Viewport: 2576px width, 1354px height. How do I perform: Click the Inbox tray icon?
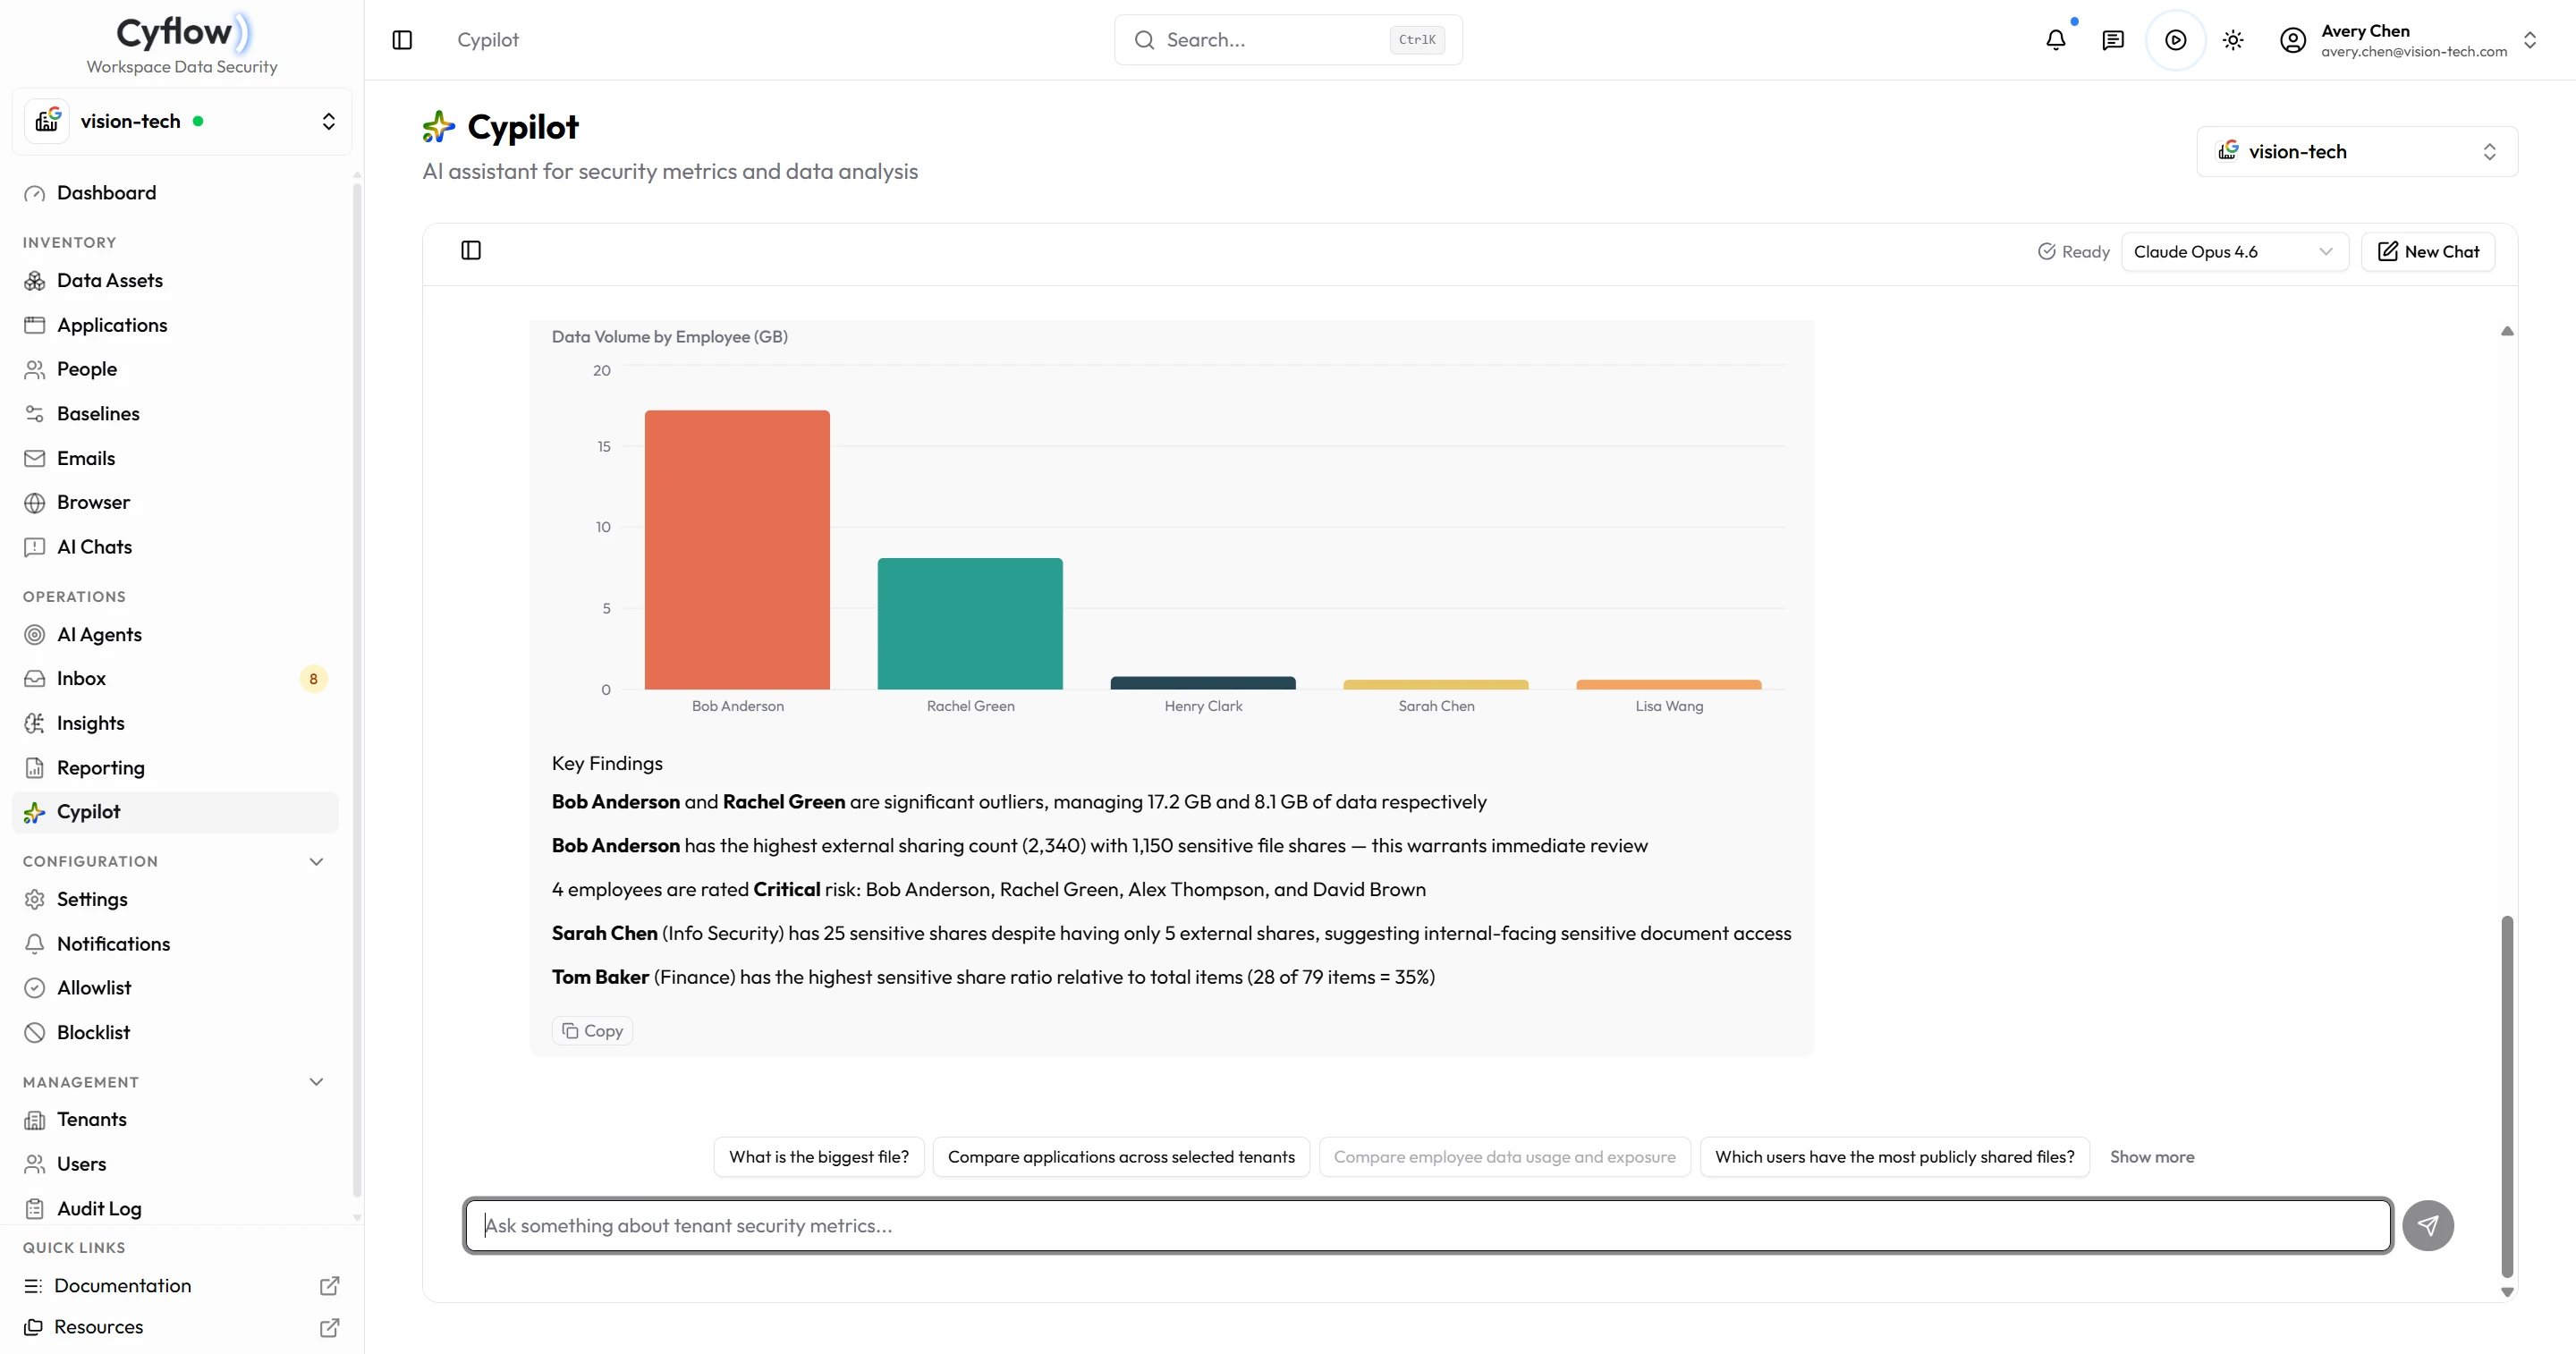(35, 678)
